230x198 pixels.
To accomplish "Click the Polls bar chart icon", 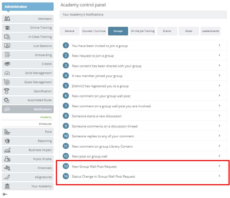I will [7, 132].
